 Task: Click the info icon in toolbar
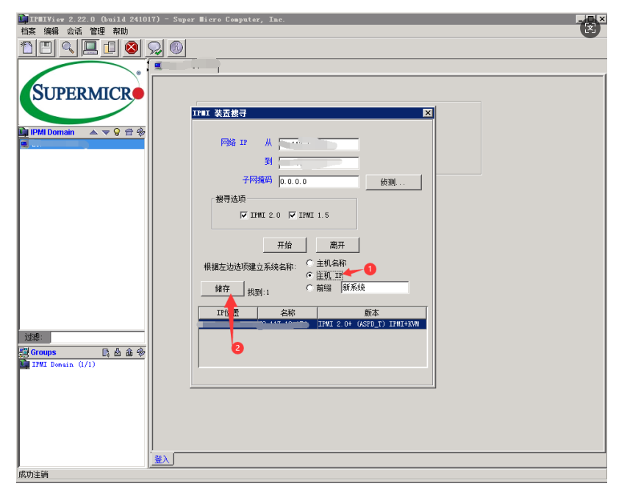176,48
